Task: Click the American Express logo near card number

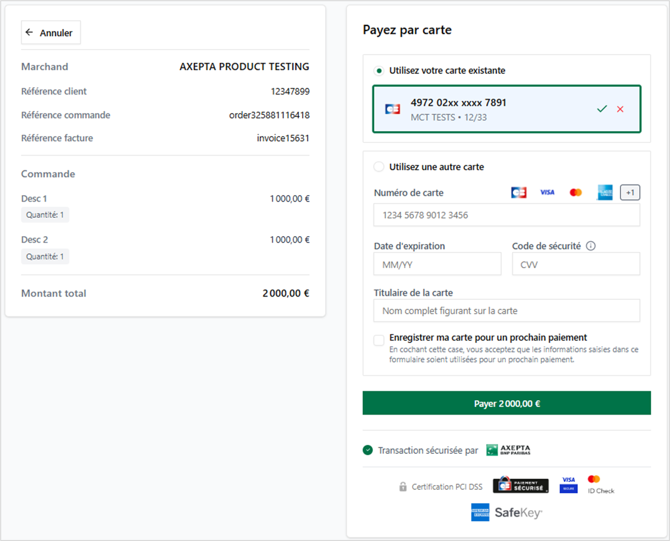Action: 605,192
